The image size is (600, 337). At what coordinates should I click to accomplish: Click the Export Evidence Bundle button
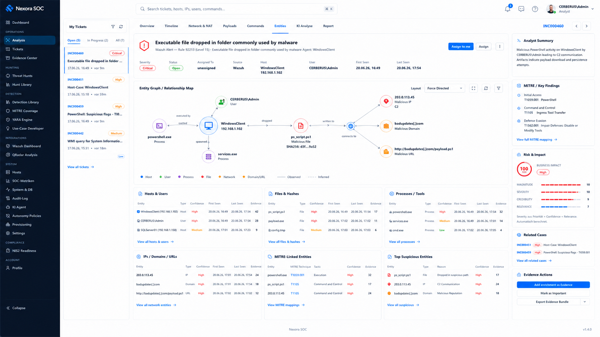[549, 302]
